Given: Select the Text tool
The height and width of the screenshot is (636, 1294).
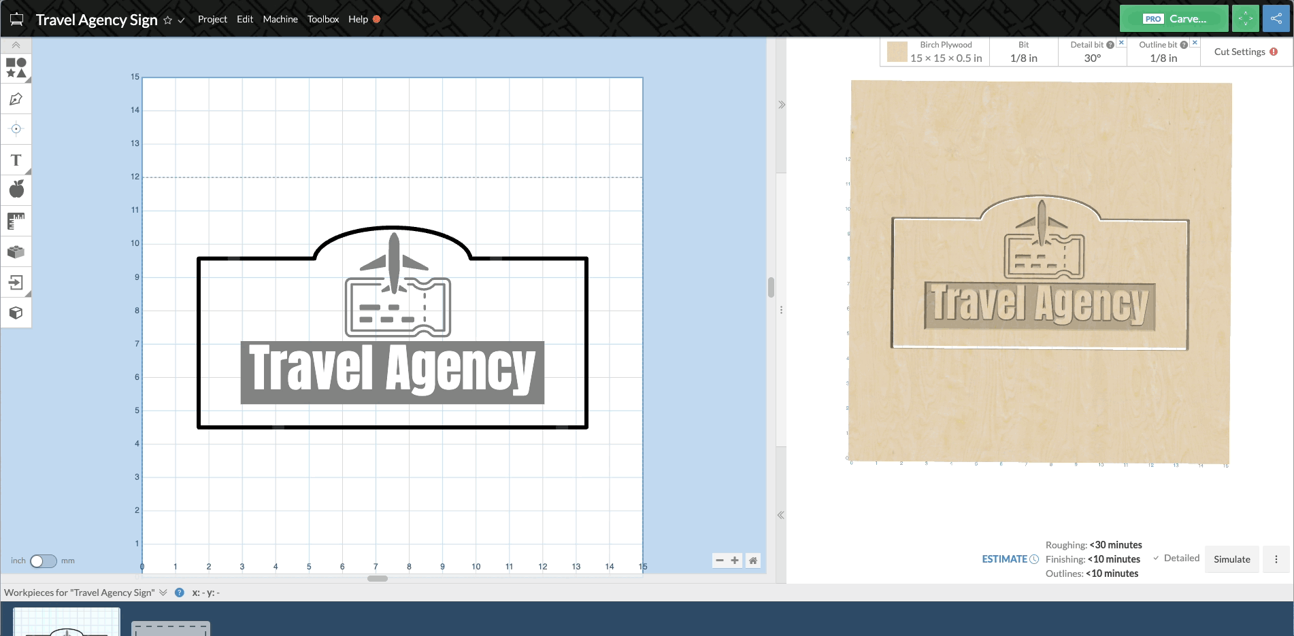Looking at the screenshot, I should point(16,160).
